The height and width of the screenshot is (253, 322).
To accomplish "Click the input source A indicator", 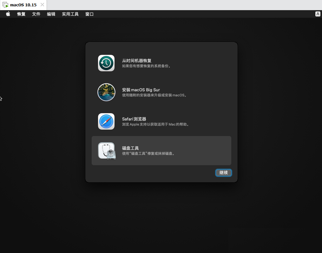I will pyautogui.click(x=318, y=14).
